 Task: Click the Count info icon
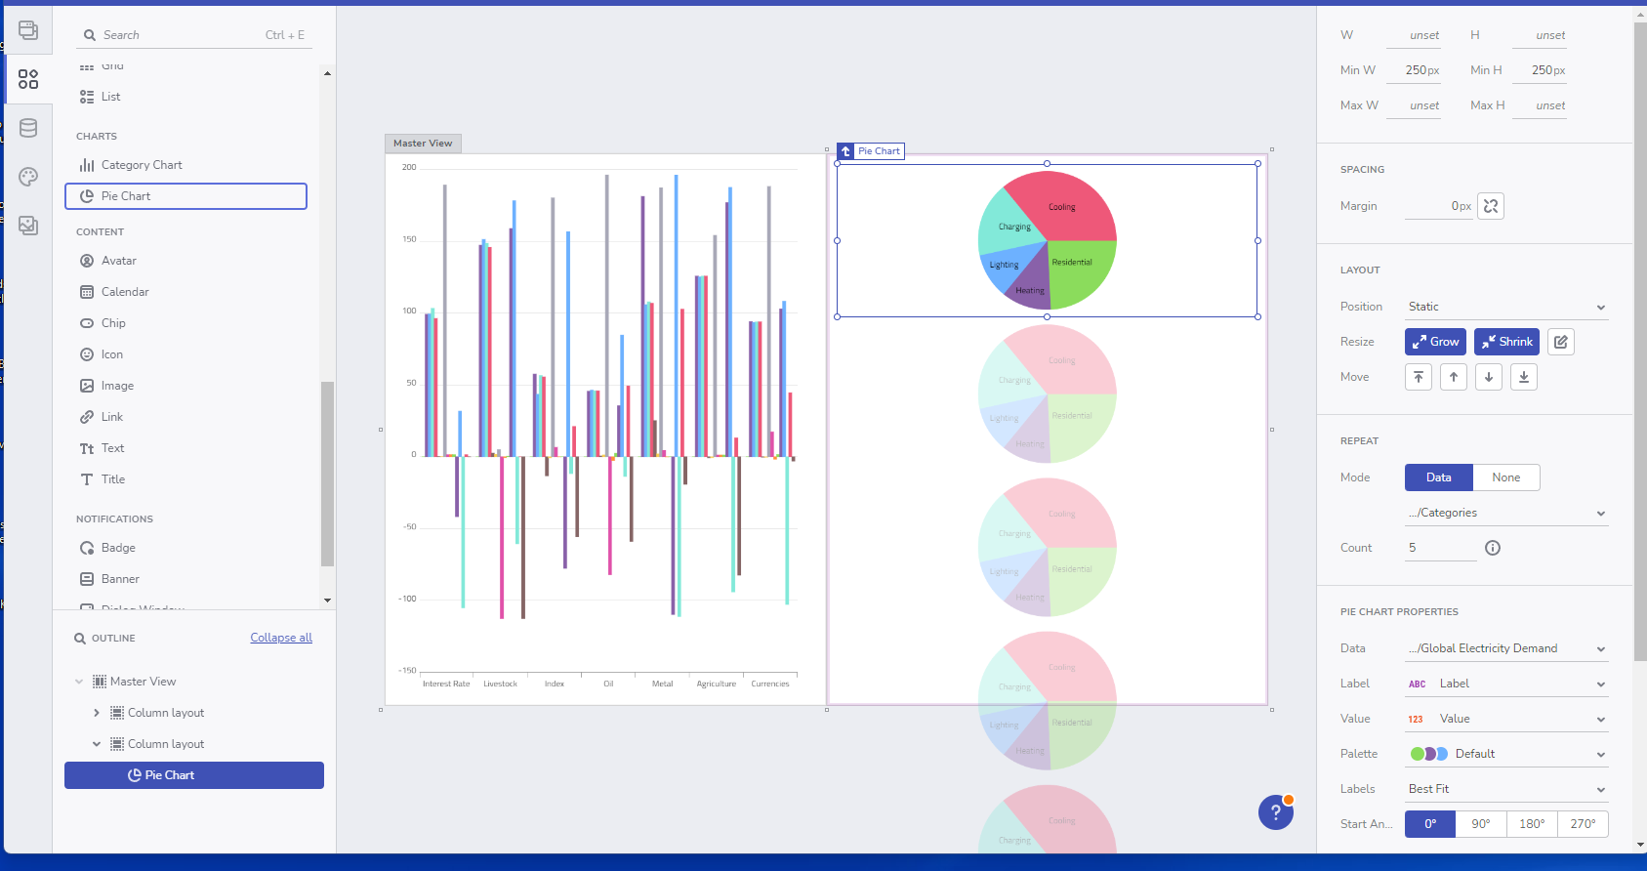1493,548
